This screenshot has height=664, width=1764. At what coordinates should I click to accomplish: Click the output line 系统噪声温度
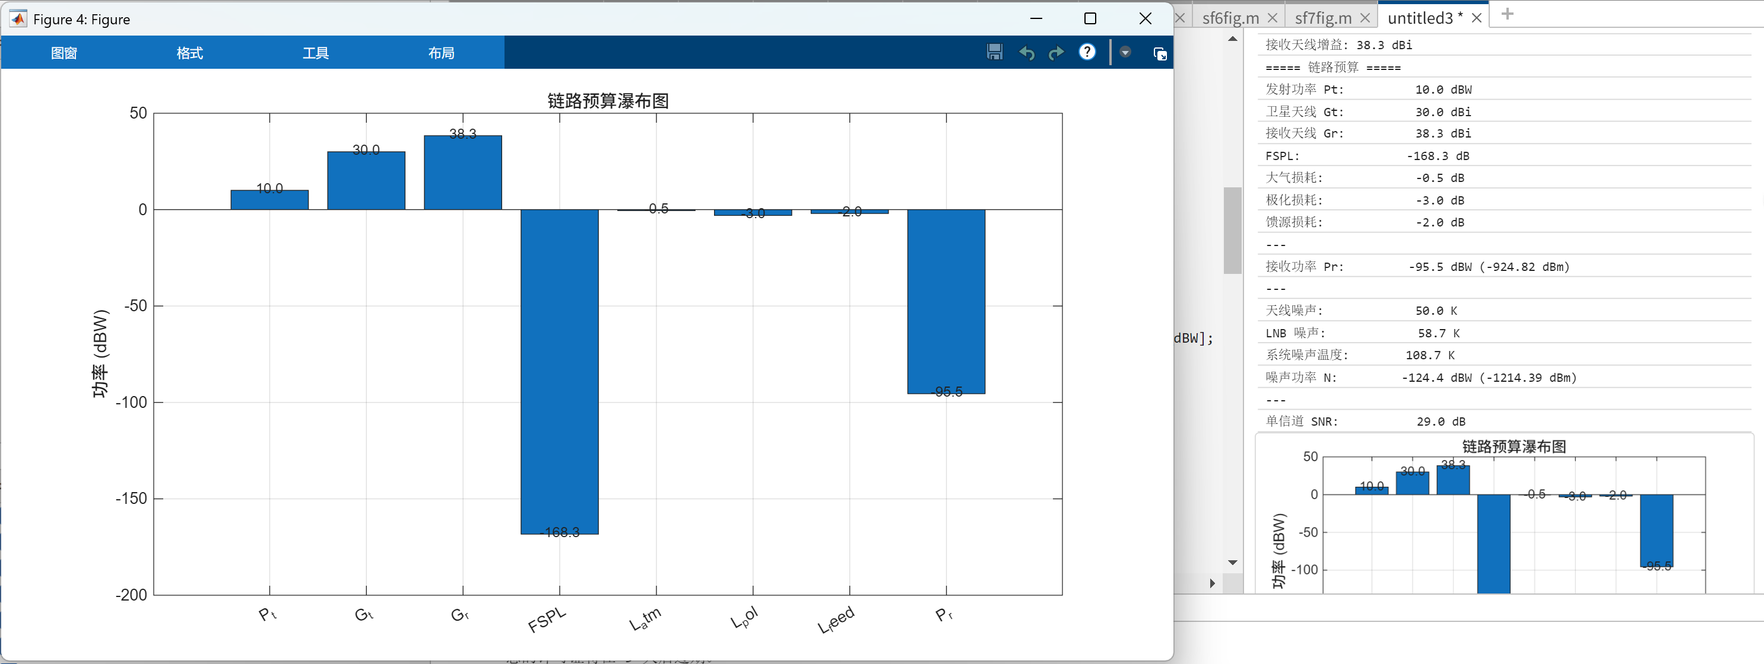click(1505, 355)
